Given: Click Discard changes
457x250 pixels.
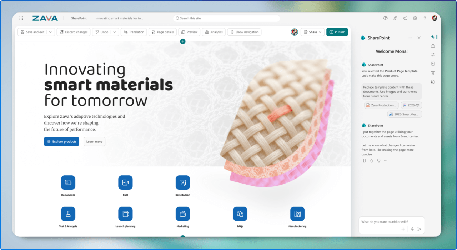Looking at the screenshot, I should pos(74,32).
